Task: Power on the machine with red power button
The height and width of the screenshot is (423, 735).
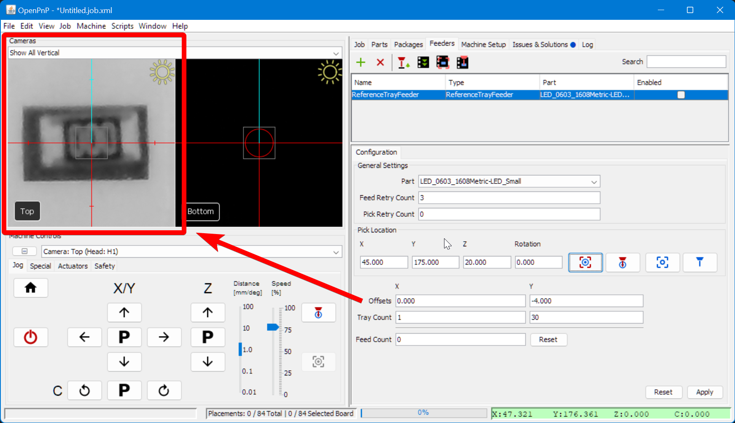Action: click(x=30, y=337)
